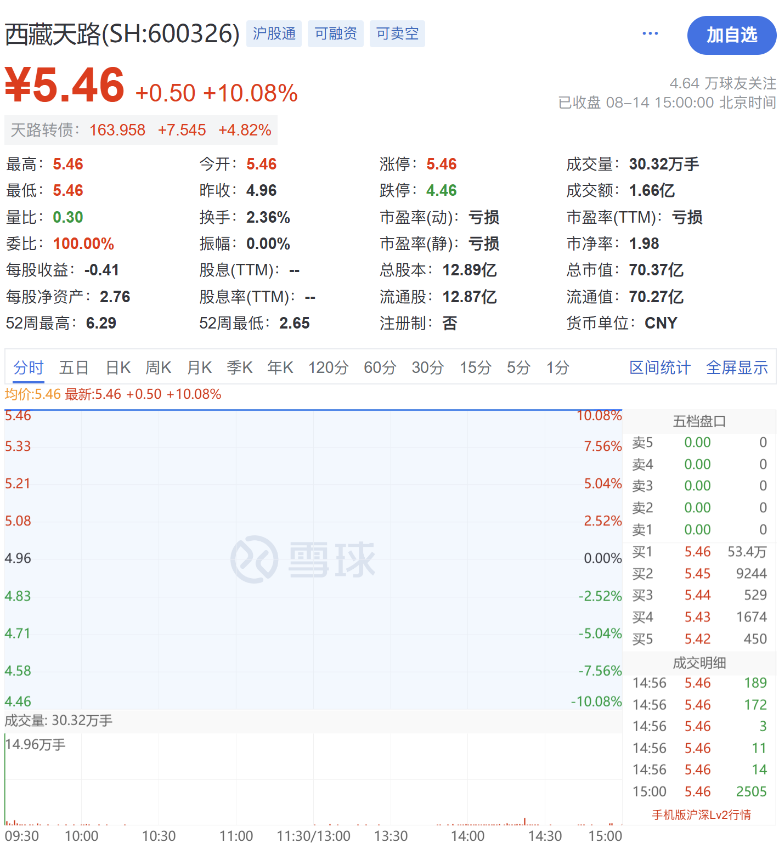Click the stock title 西藏天路(SH:600326)
Image resolution: width=779 pixels, height=843 pixels.
pos(122,34)
